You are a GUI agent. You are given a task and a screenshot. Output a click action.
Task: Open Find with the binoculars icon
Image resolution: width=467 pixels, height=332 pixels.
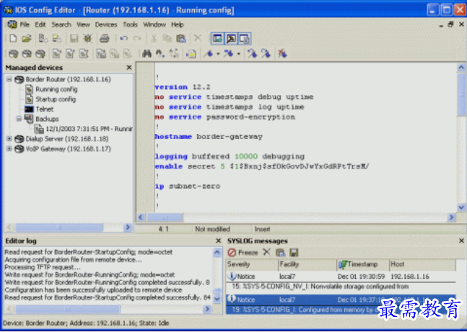[x=147, y=54]
